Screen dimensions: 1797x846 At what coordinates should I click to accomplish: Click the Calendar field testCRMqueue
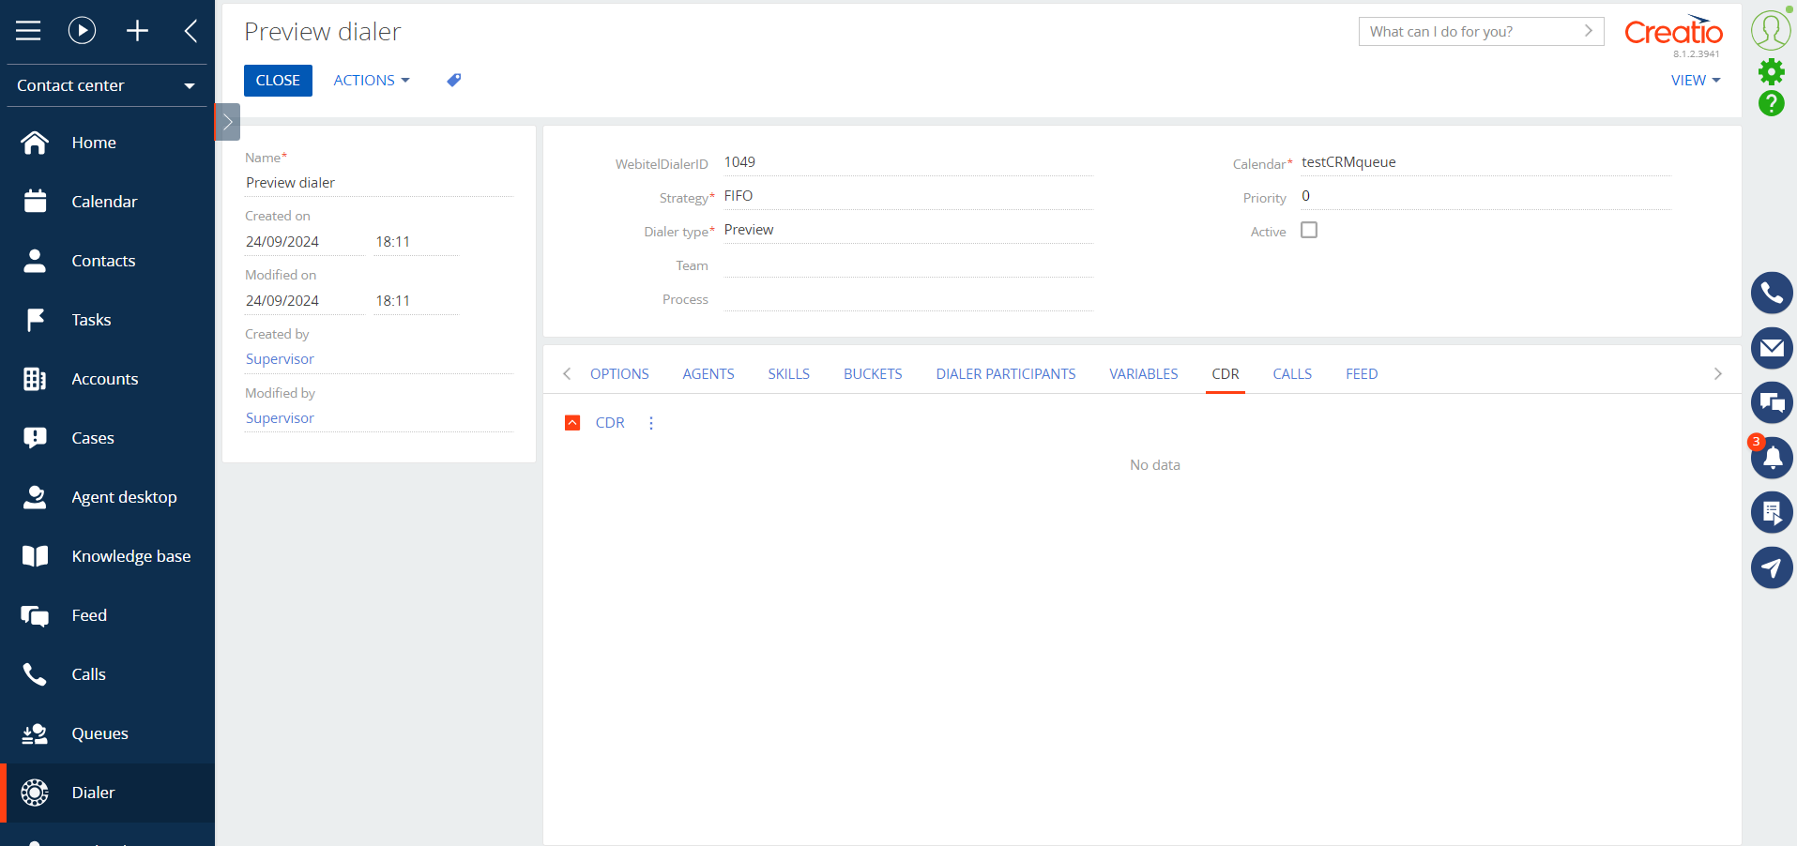tap(1486, 162)
